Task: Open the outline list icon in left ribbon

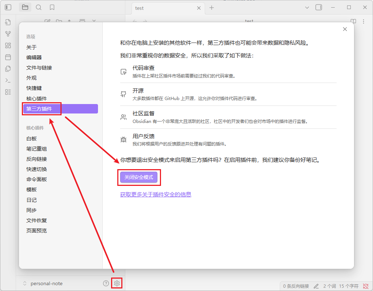Action: point(8,92)
